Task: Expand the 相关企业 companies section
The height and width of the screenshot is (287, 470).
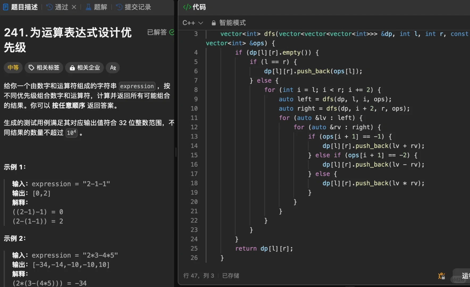Action: pyautogui.click(x=85, y=68)
